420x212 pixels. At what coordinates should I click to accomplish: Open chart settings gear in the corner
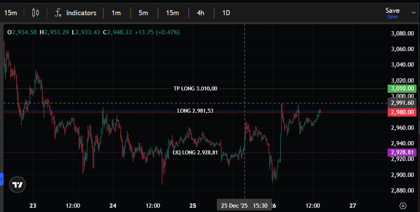point(403,206)
